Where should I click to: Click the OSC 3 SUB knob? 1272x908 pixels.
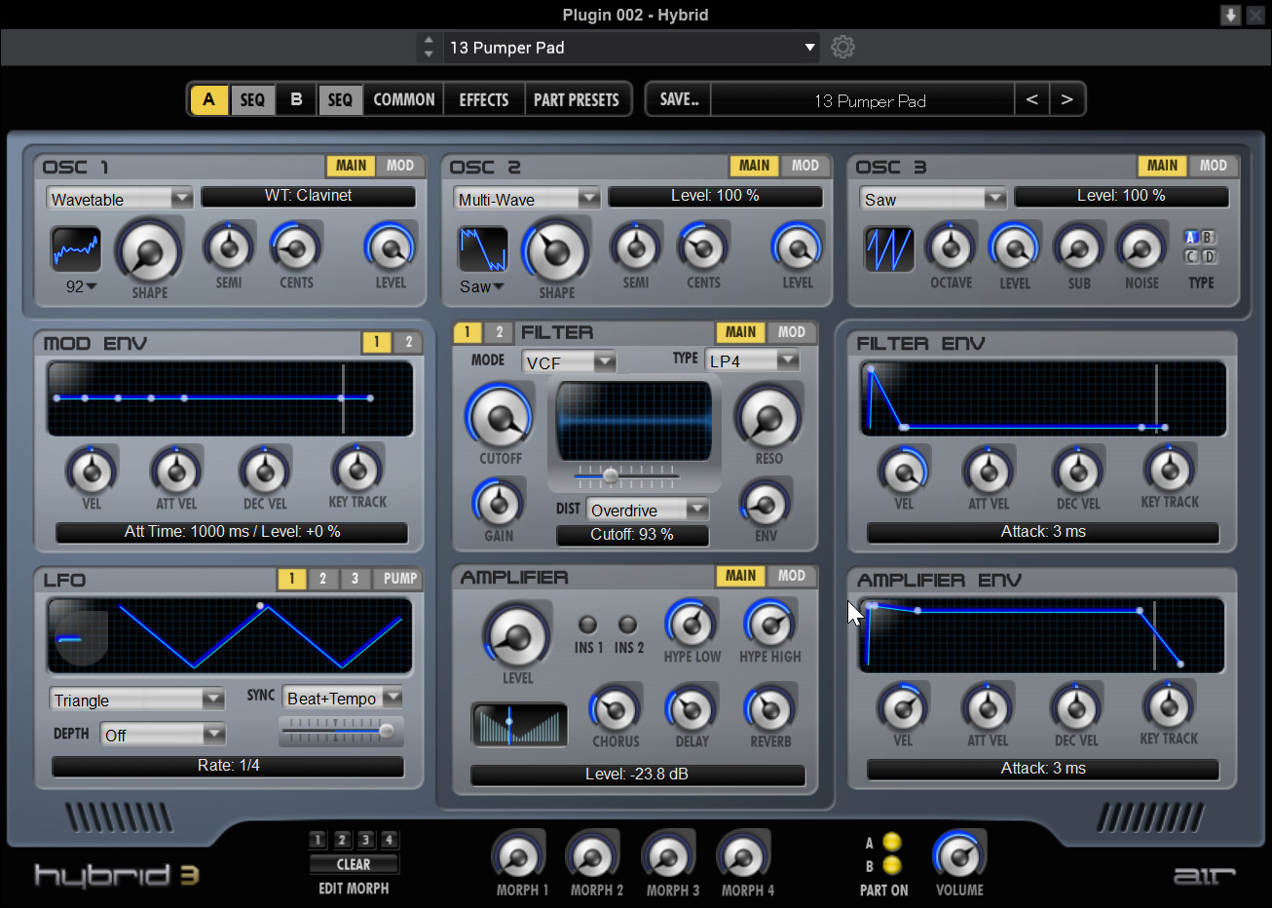click(x=1078, y=247)
